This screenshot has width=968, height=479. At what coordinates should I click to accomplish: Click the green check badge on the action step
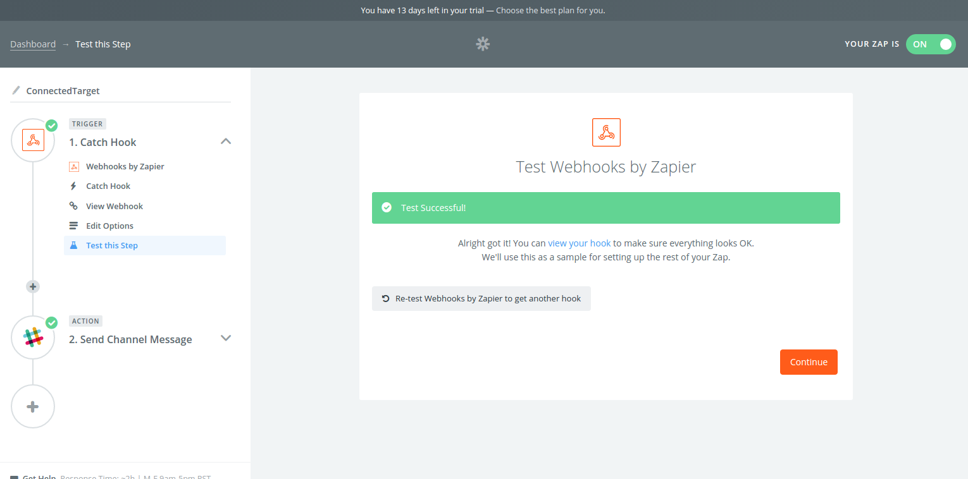point(52,322)
